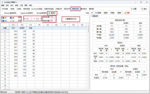Switch to the 卡方检验 tab
Image resolution: width=150 pixels, height=94 pixels.
coord(5,9)
